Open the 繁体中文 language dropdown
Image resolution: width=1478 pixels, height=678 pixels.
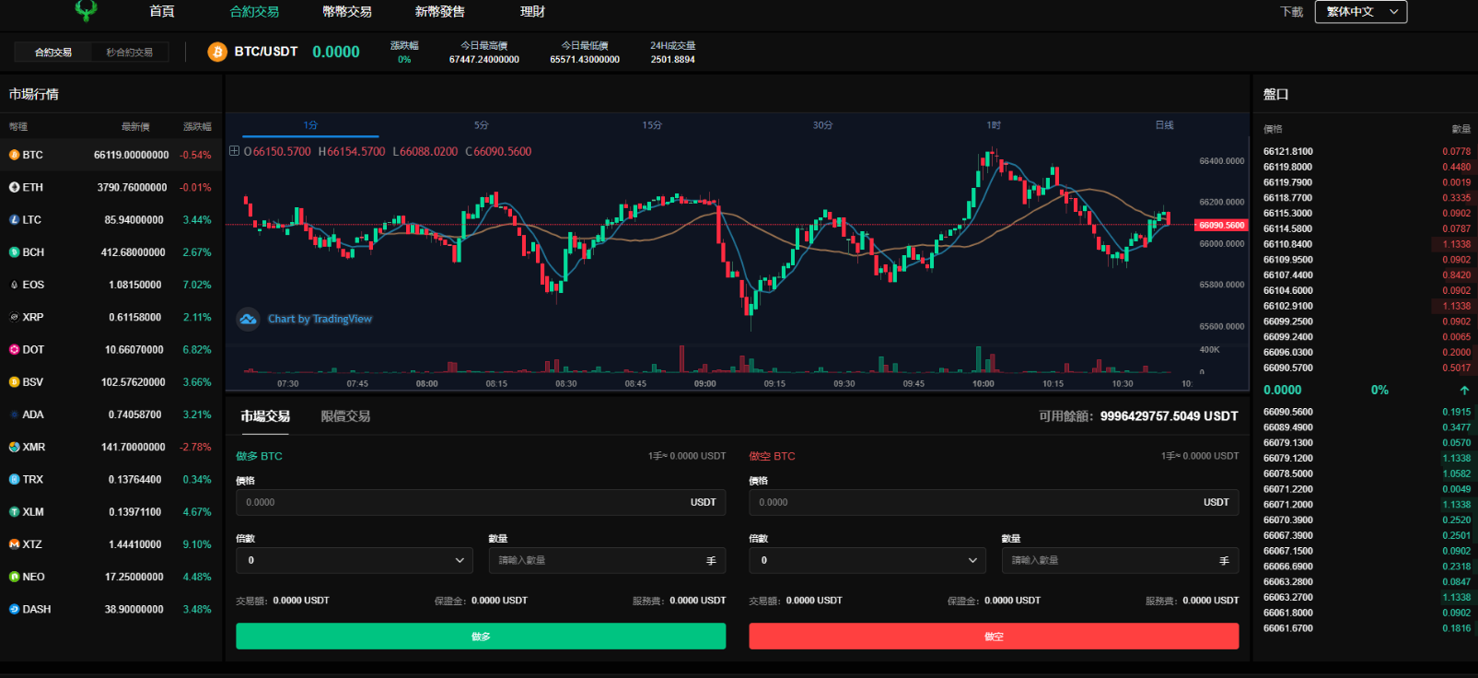1360,12
